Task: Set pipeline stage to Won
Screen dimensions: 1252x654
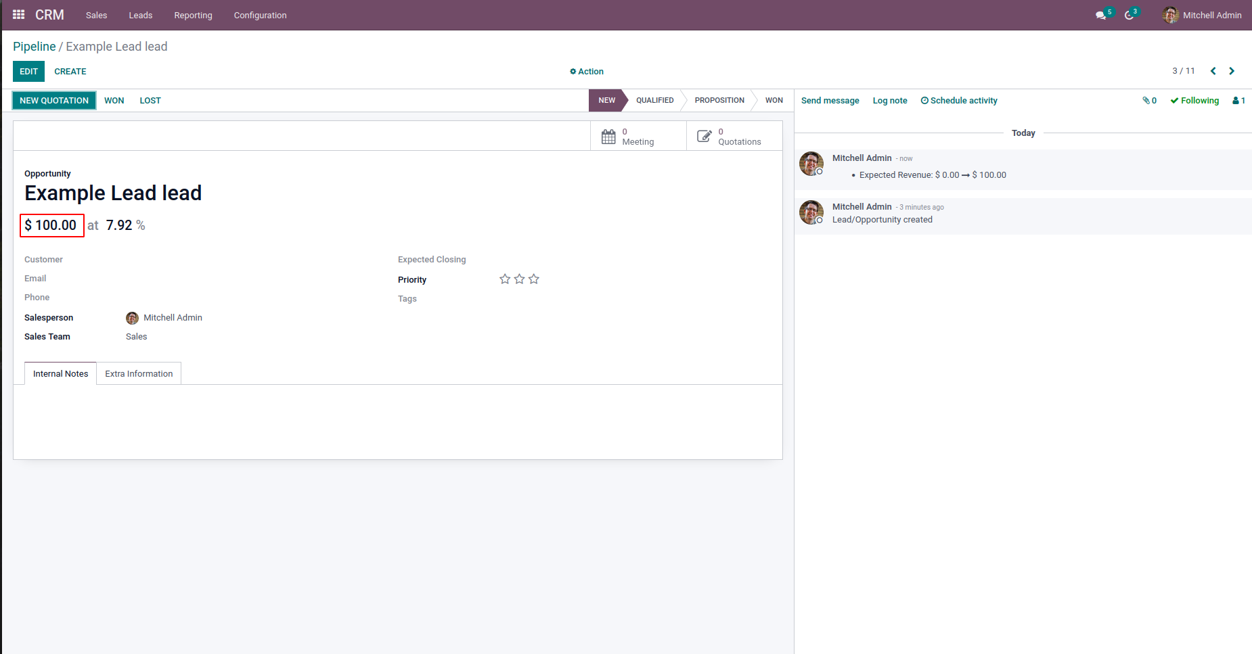Action: [774, 101]
